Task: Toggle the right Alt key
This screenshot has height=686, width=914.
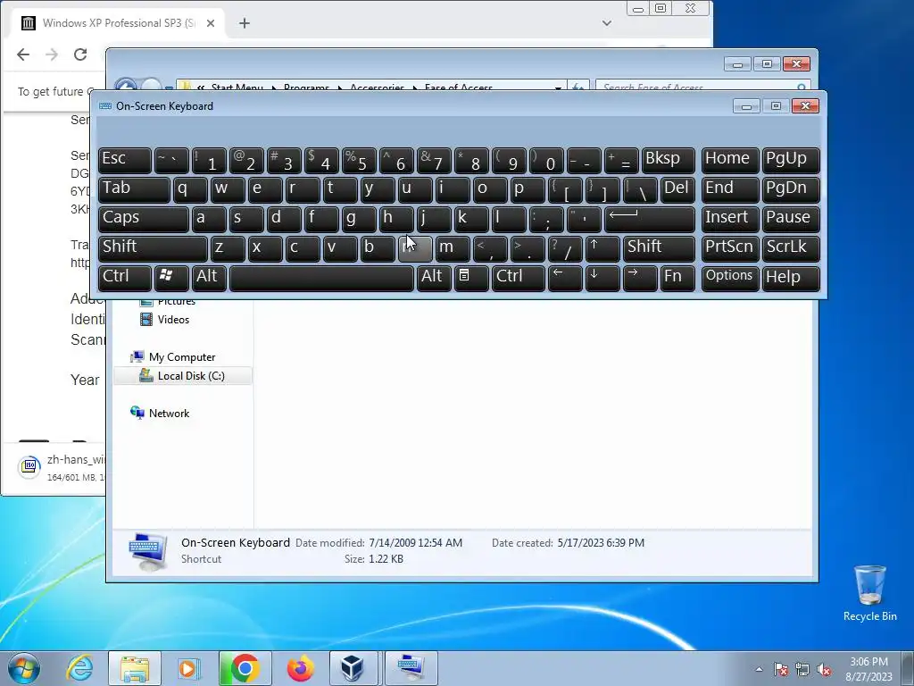Action: (434, 278)
